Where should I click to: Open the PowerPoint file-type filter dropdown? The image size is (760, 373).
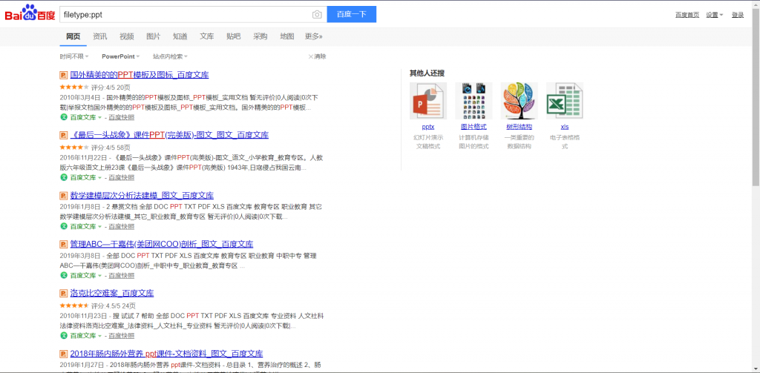[x=121, y=56]
